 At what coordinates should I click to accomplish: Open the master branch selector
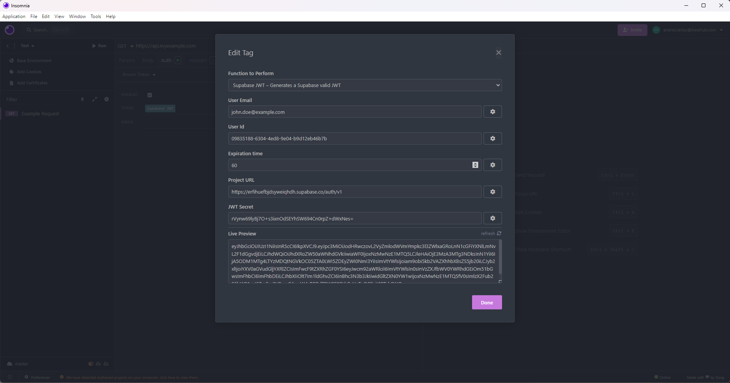click(x=18, y=364)
